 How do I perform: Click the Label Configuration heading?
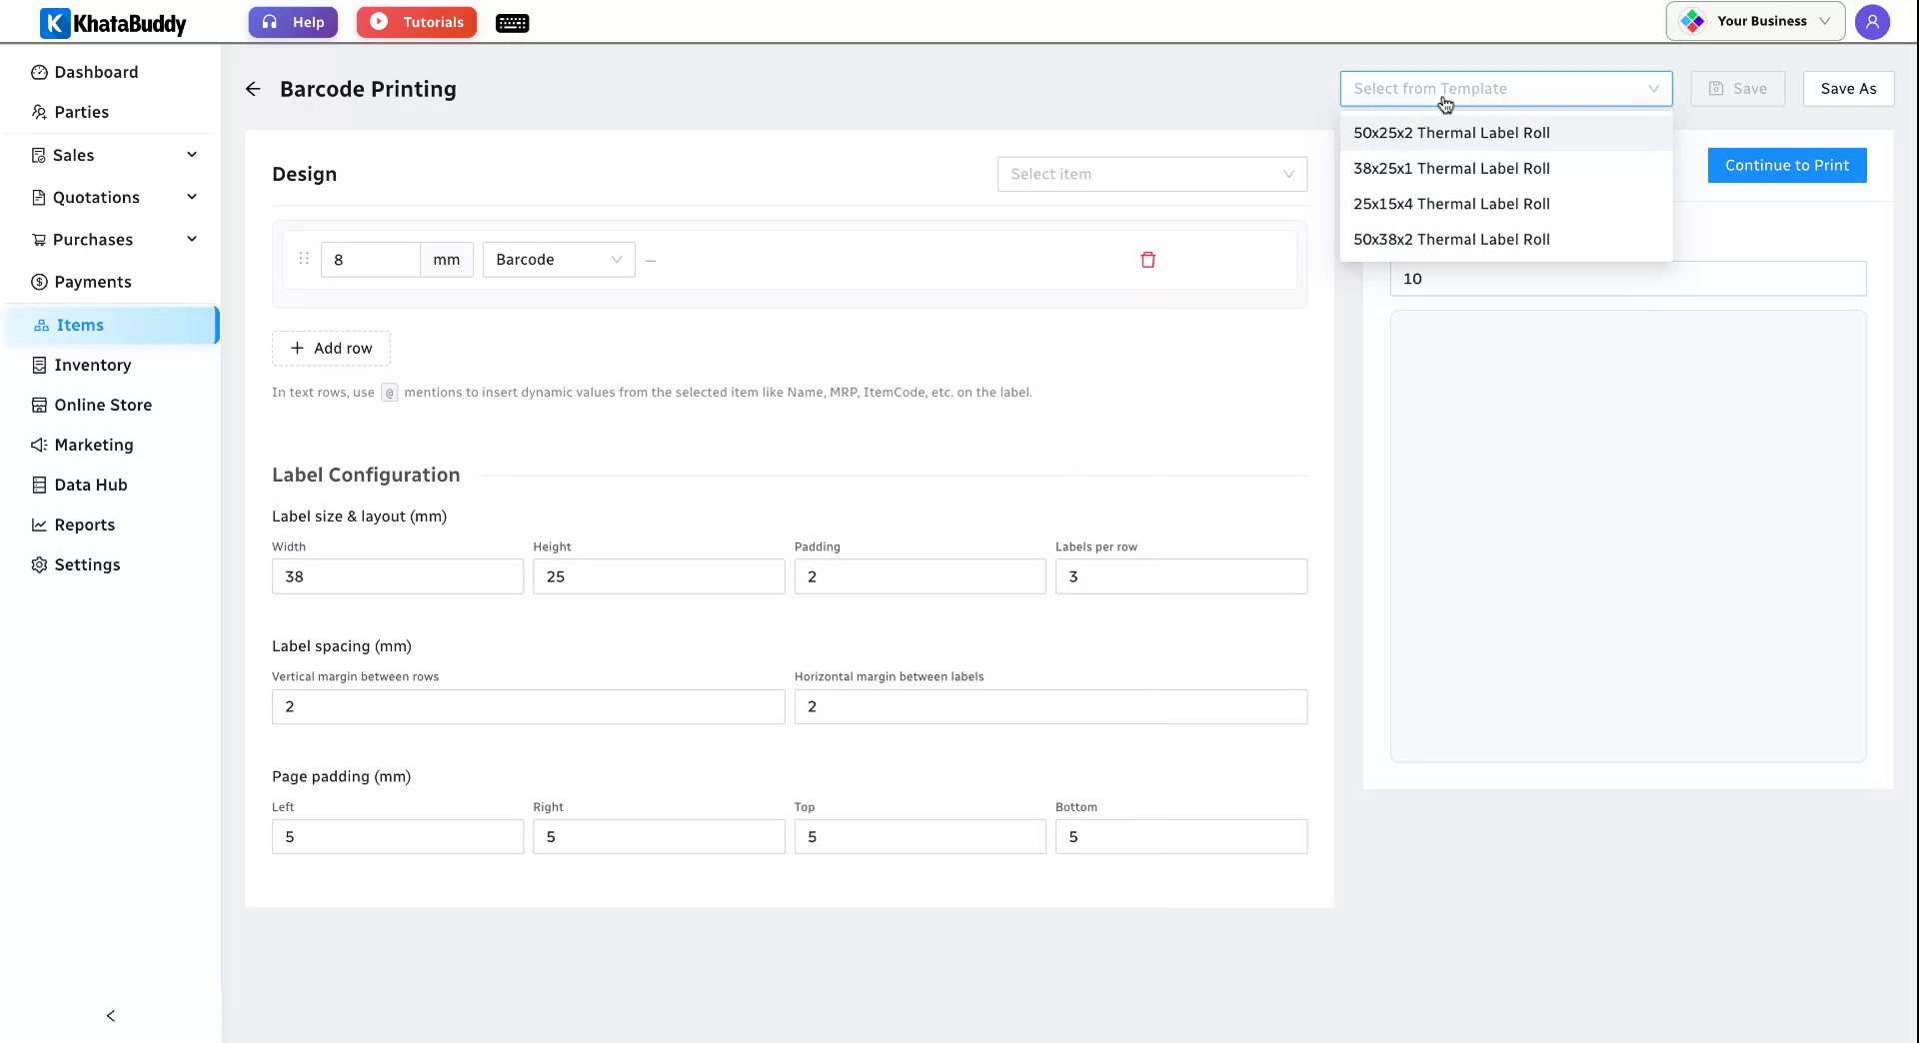[x=366, y=476]
